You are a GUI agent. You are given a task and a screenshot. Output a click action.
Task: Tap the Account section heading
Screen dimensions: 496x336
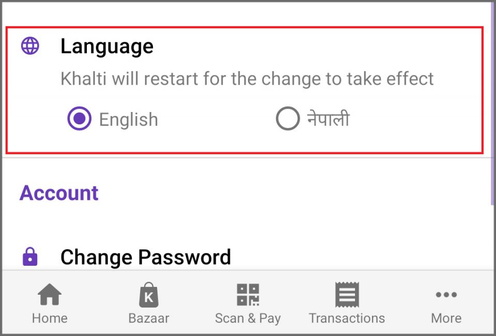pos(58,193)
